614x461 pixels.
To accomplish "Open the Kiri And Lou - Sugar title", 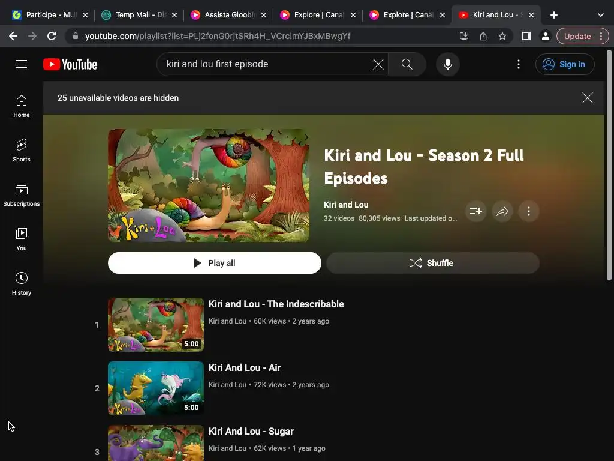I will click(x=251, y=431).
